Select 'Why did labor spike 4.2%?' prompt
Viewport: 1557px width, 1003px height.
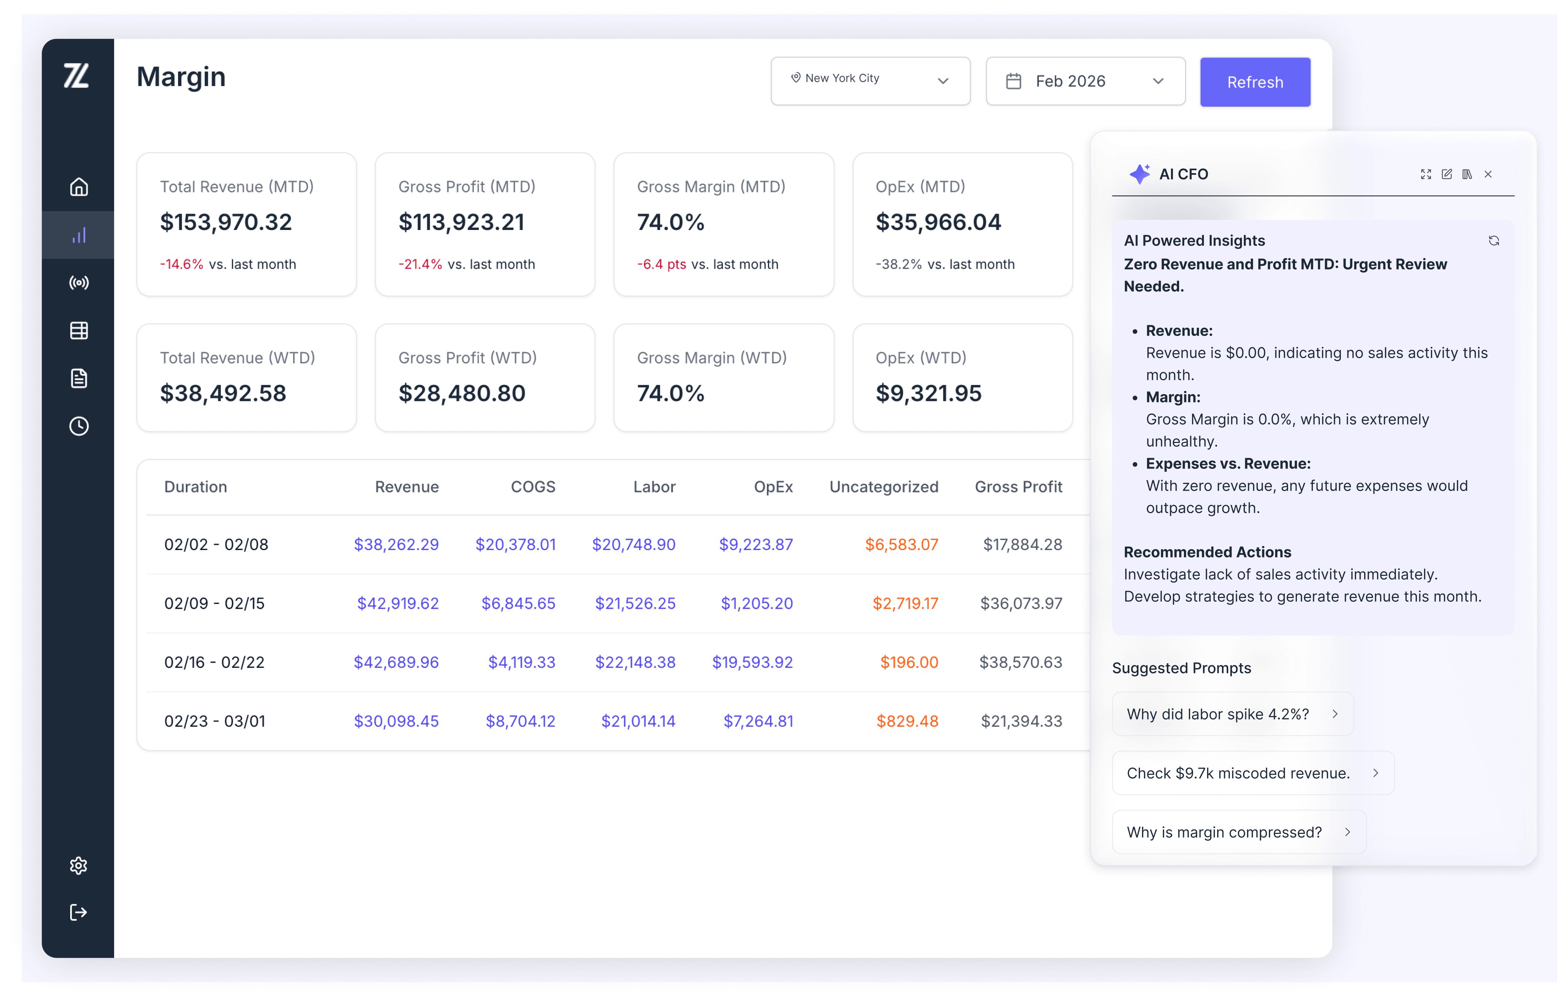(x=1232, y=714)
